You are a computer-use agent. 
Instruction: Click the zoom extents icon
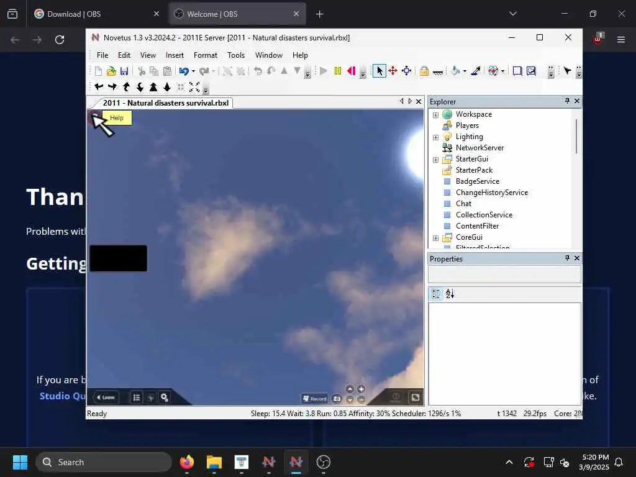(194, 87)
